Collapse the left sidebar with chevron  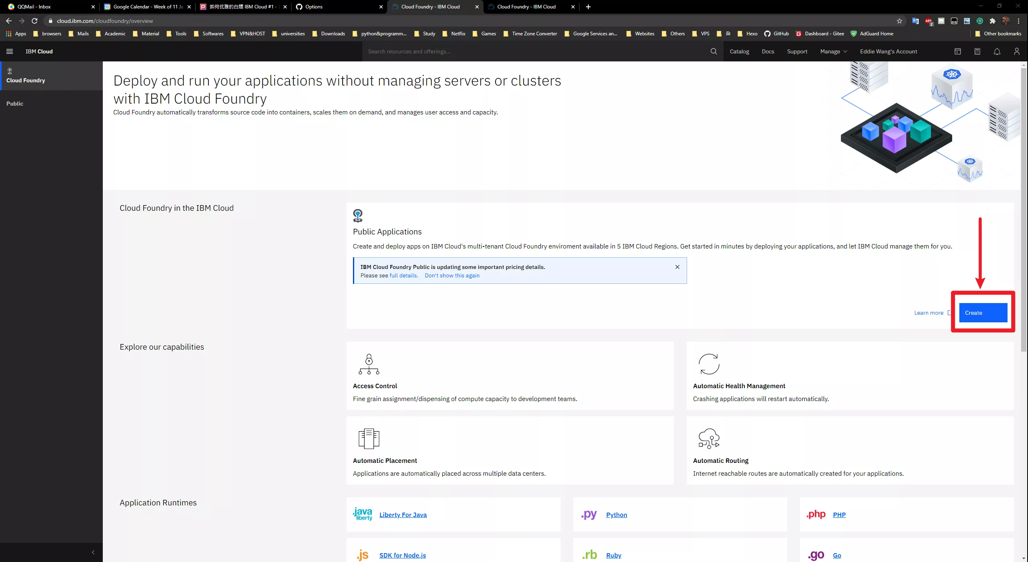pyautogui.click(x=93, y=552)
